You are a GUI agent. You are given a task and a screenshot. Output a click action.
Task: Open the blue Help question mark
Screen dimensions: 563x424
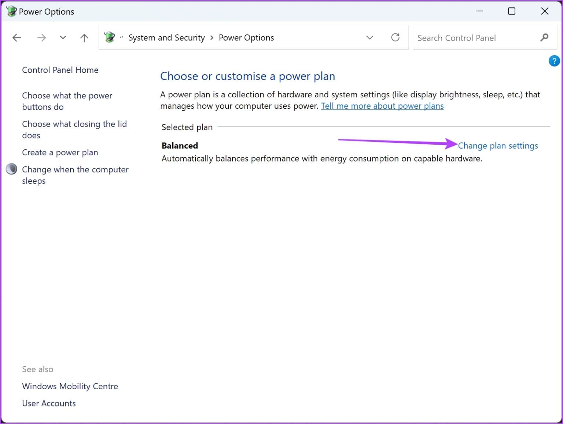click(554, 61)
